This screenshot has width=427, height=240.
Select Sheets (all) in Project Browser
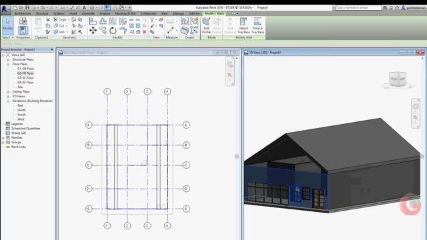click(x=19, y=133)
